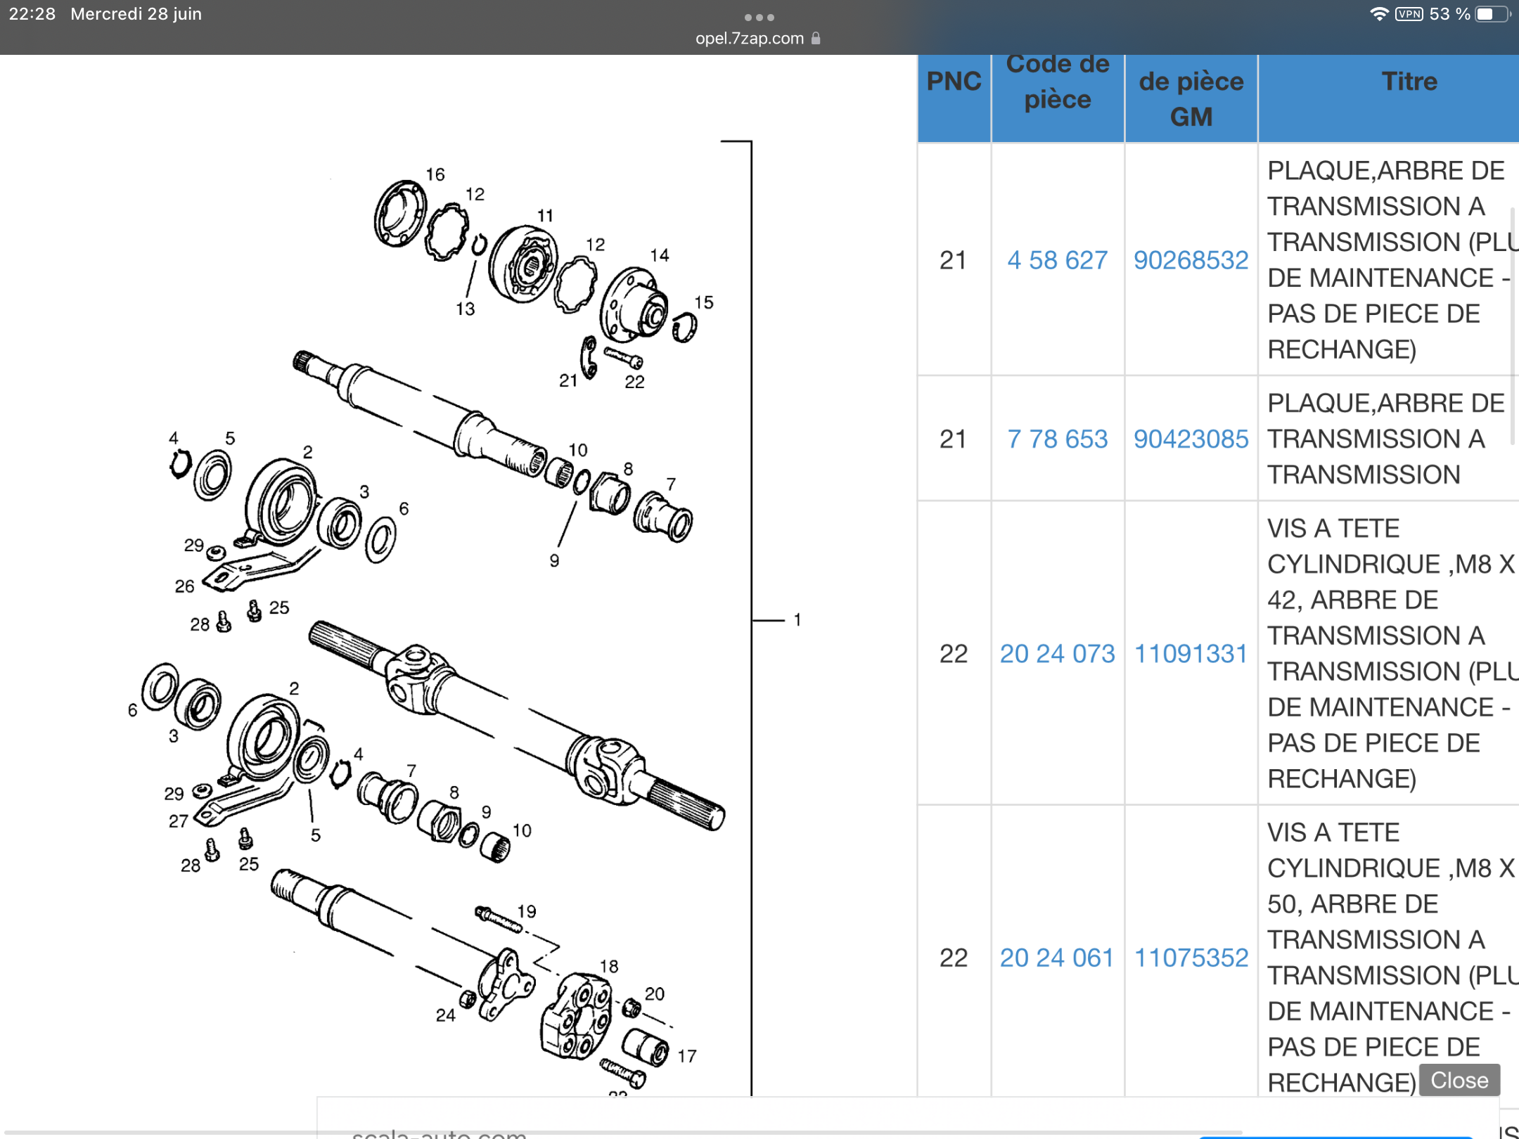Image resolution: width=1519 pixels, height=1139 pixels.
Task: Tap the PNC column header
Action: click(x=954, y=82)
